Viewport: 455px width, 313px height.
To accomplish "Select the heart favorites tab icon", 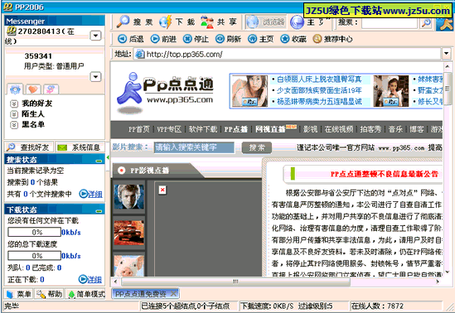I will 33,89.
